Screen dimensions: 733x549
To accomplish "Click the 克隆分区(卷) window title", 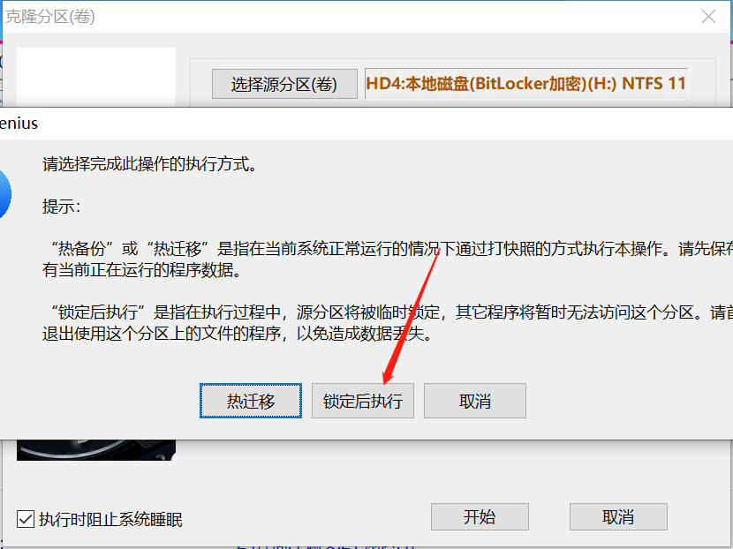I will [x=50, y=17].
